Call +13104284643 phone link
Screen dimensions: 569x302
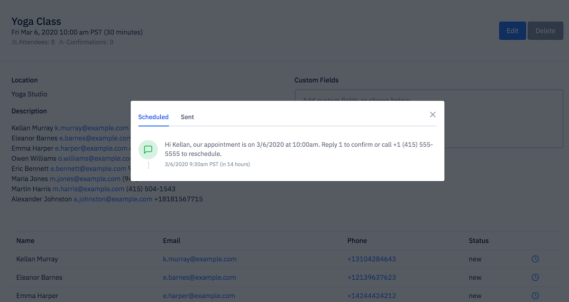(x=372, y=259)
